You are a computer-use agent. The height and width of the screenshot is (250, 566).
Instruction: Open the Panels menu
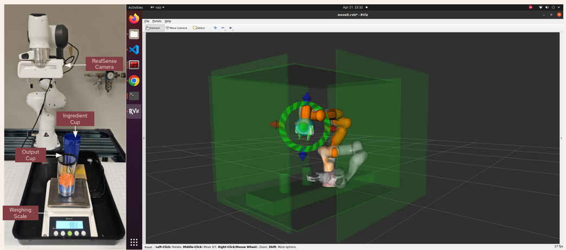(x=157, y=21)
